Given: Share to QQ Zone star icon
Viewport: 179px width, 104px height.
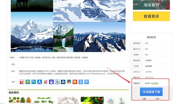Looking at the screenshot, I should point(28,82).
